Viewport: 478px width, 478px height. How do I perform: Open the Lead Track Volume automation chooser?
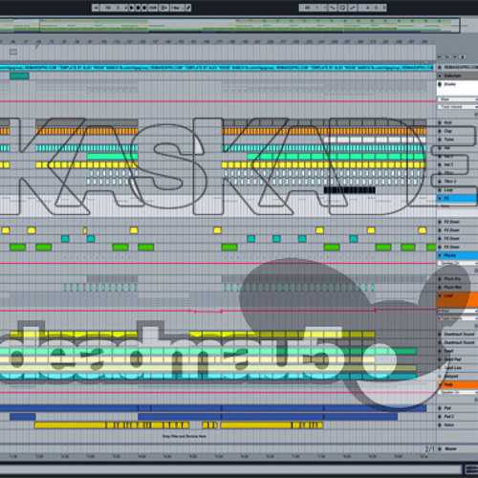pyautogui.click(x=458, y=318)
